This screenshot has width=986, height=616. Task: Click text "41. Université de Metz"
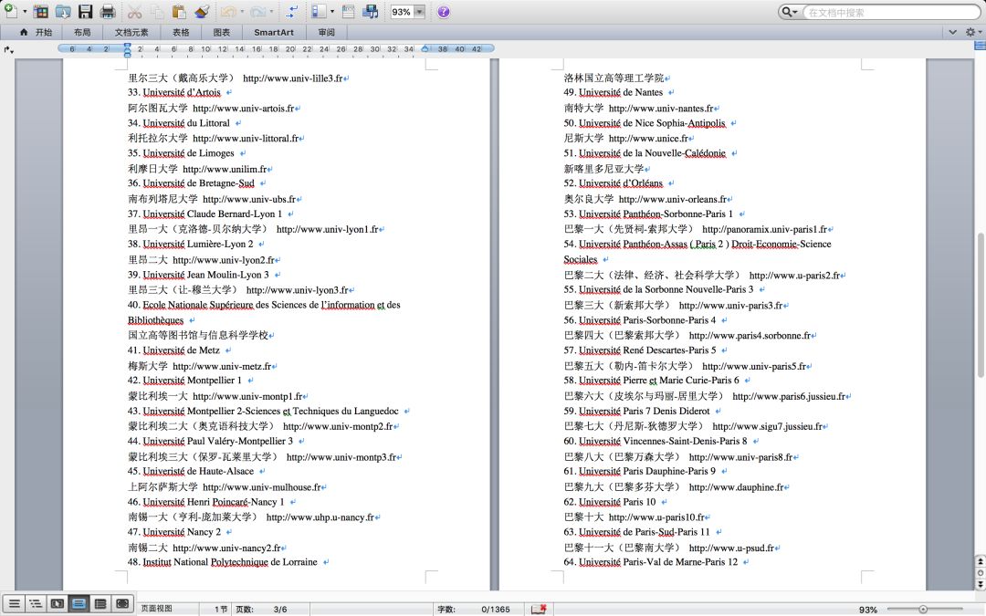point(173,350)
